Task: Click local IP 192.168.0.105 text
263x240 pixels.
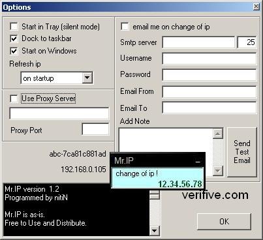Action: click(84, 170)
